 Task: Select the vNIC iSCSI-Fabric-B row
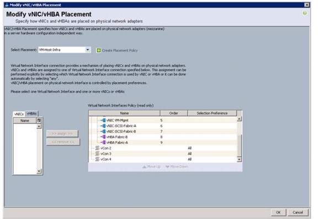163,131
